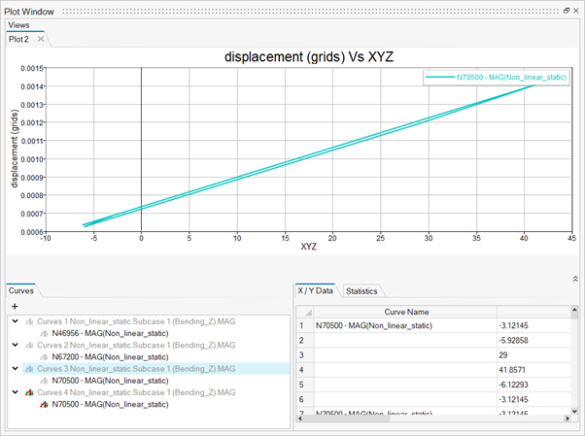Open the Curves panel tab
585x436 pixels.
[21, 290]
